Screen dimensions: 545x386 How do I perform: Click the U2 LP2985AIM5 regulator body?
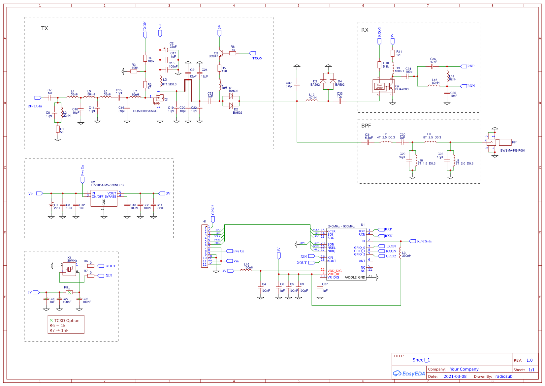[x=104, y=198]
